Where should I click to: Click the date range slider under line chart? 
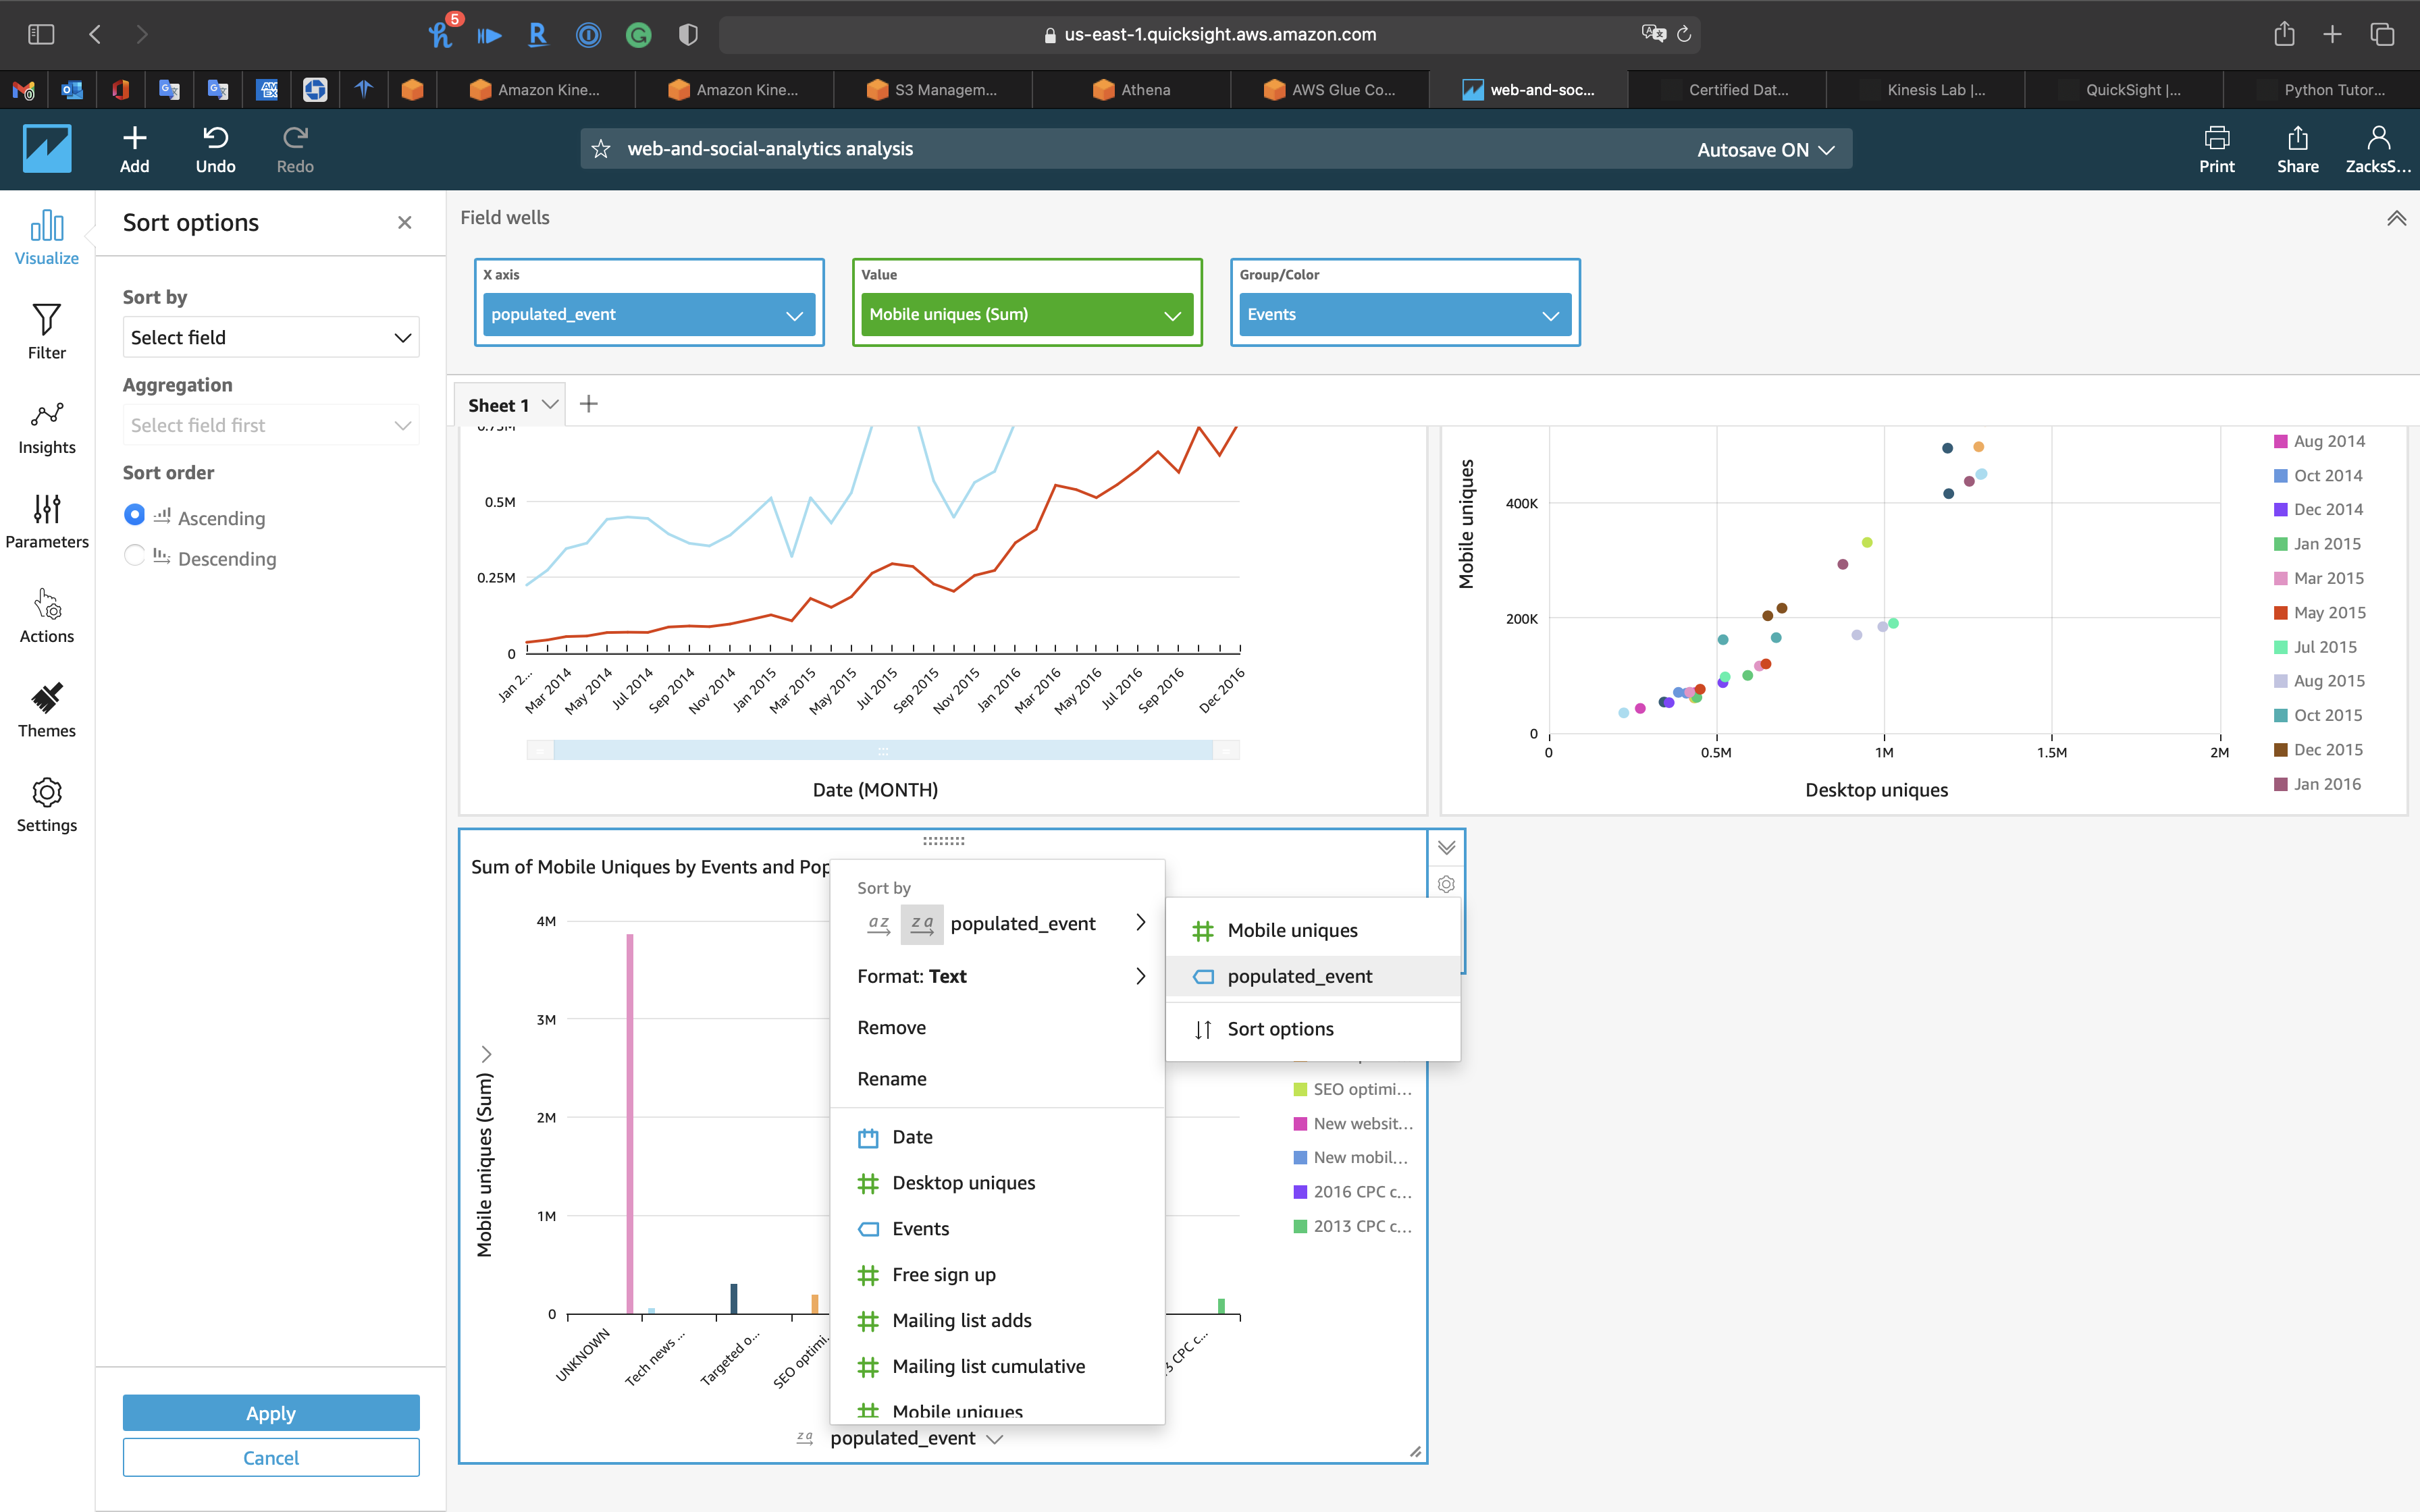pyautogui.click(x=882, y=750)
